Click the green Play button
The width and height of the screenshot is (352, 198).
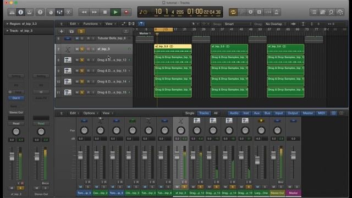coord(116,12)
